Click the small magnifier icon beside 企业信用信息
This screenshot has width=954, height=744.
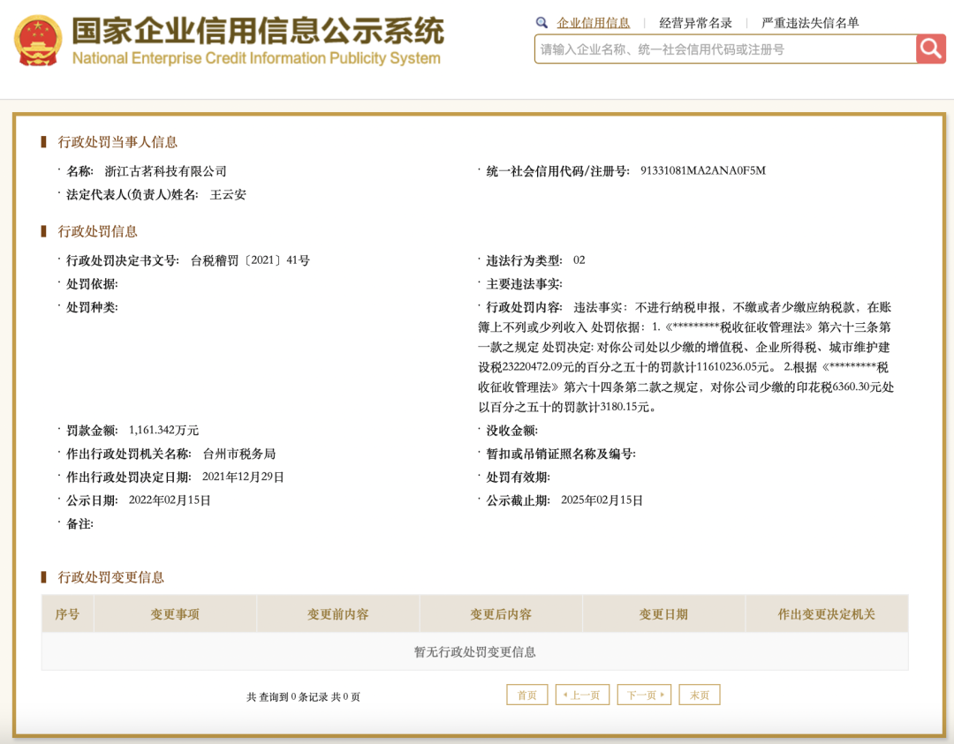[541, 23]
